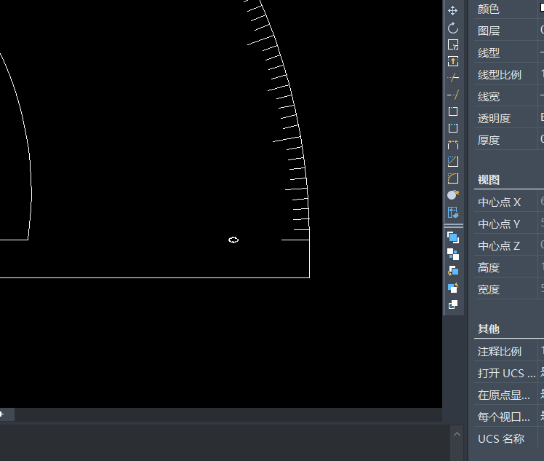This screenshot has width=544, height=461.
Task: Click the last draw order icon in the toolbar
Action: (x=453, y=304)
